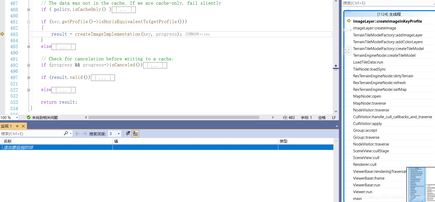Viewport: 435px width, 202px height.
Task: Click the collapsed { ... } box on line 468
Action: coord(124,10)
